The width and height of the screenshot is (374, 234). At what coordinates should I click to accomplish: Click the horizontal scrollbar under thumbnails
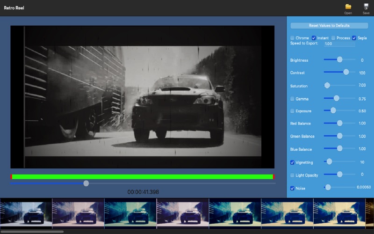point(32,232)
